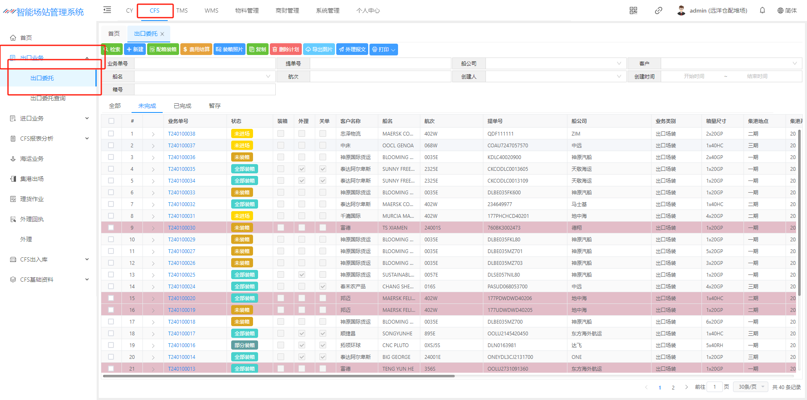
Task: Open the notification bell
Action: tap(762, 10)
